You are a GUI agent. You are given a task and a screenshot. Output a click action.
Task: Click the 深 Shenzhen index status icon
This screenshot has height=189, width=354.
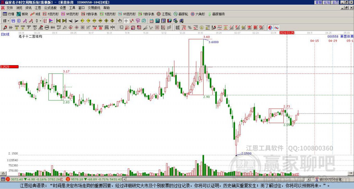[68, 179]
